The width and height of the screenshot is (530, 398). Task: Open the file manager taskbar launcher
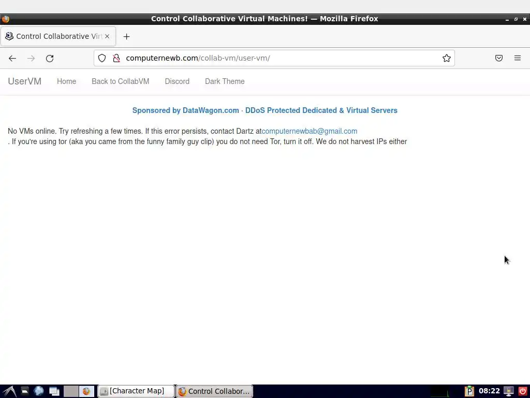(x=25, y=391)
